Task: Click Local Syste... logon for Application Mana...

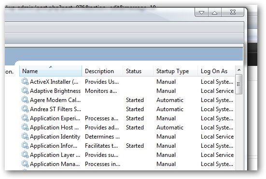Action: pos(217,164)
